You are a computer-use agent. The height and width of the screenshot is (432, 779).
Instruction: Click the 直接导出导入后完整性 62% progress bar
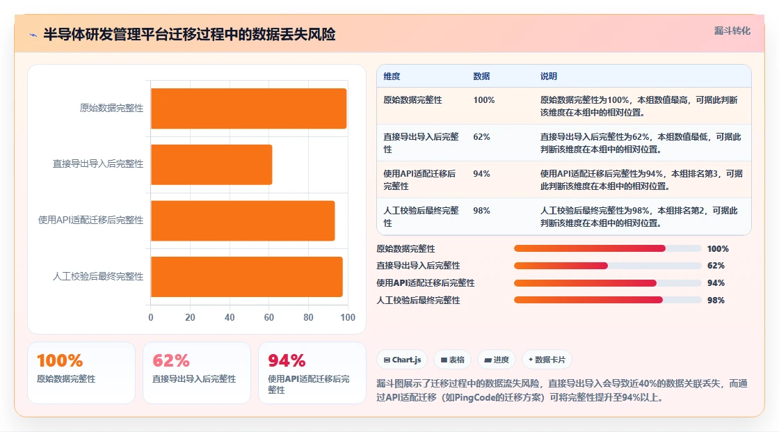[x=607, y=266]
